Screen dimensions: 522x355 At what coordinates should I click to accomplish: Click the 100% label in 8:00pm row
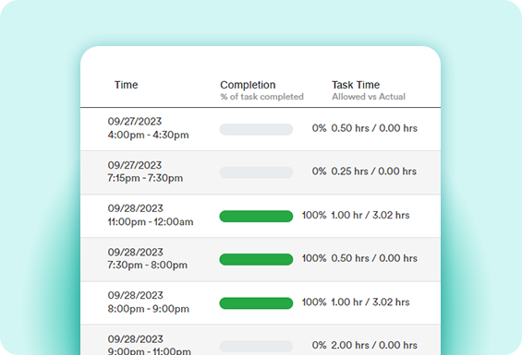click(314, 302)
